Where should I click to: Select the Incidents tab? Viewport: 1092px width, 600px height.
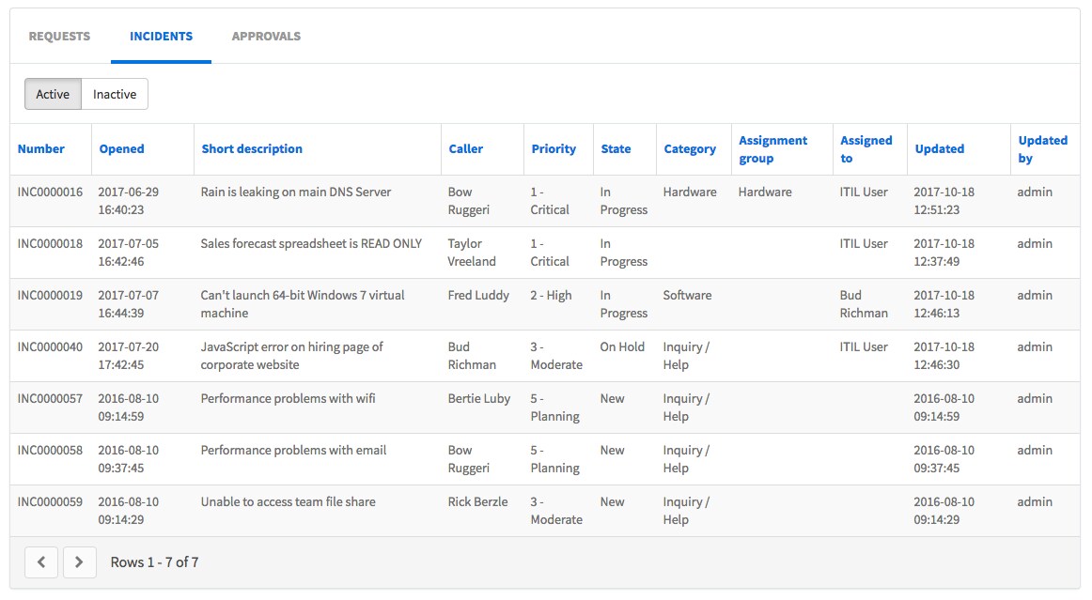(x=161, y=37)
